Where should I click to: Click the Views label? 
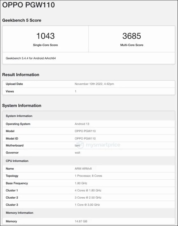coord(10,91)
